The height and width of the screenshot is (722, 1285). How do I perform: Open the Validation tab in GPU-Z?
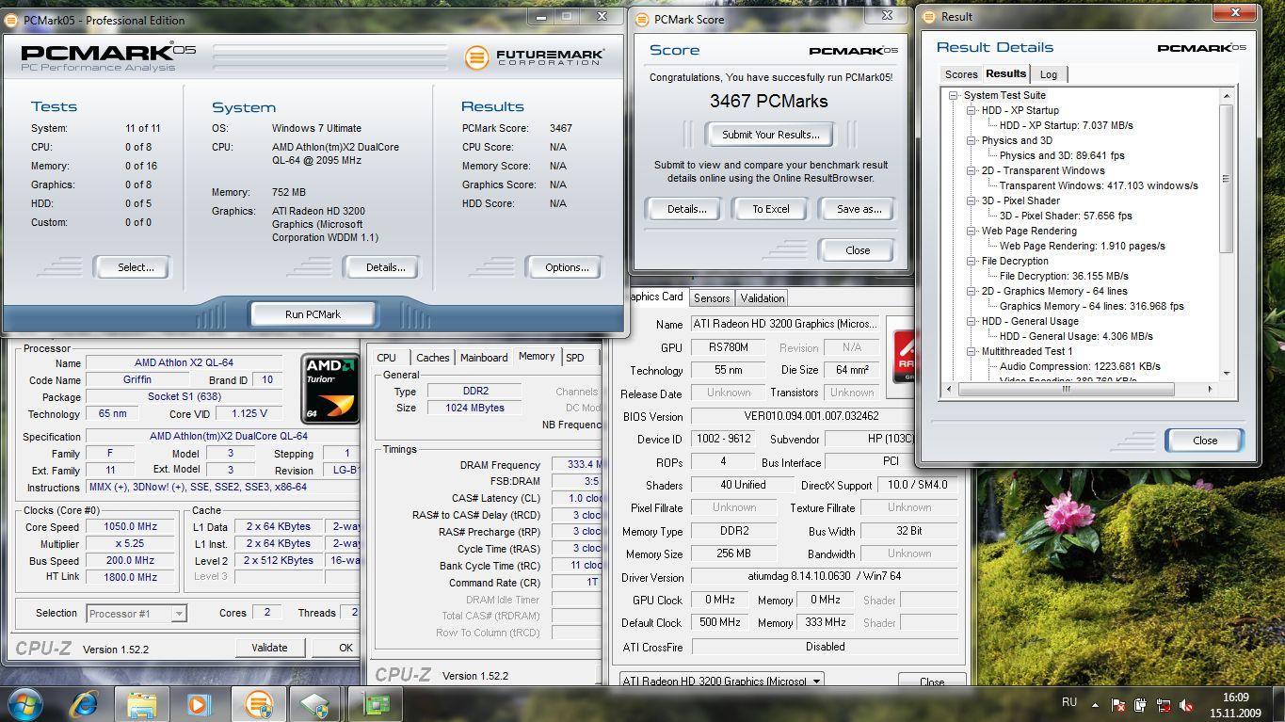(x=763, y=298)
